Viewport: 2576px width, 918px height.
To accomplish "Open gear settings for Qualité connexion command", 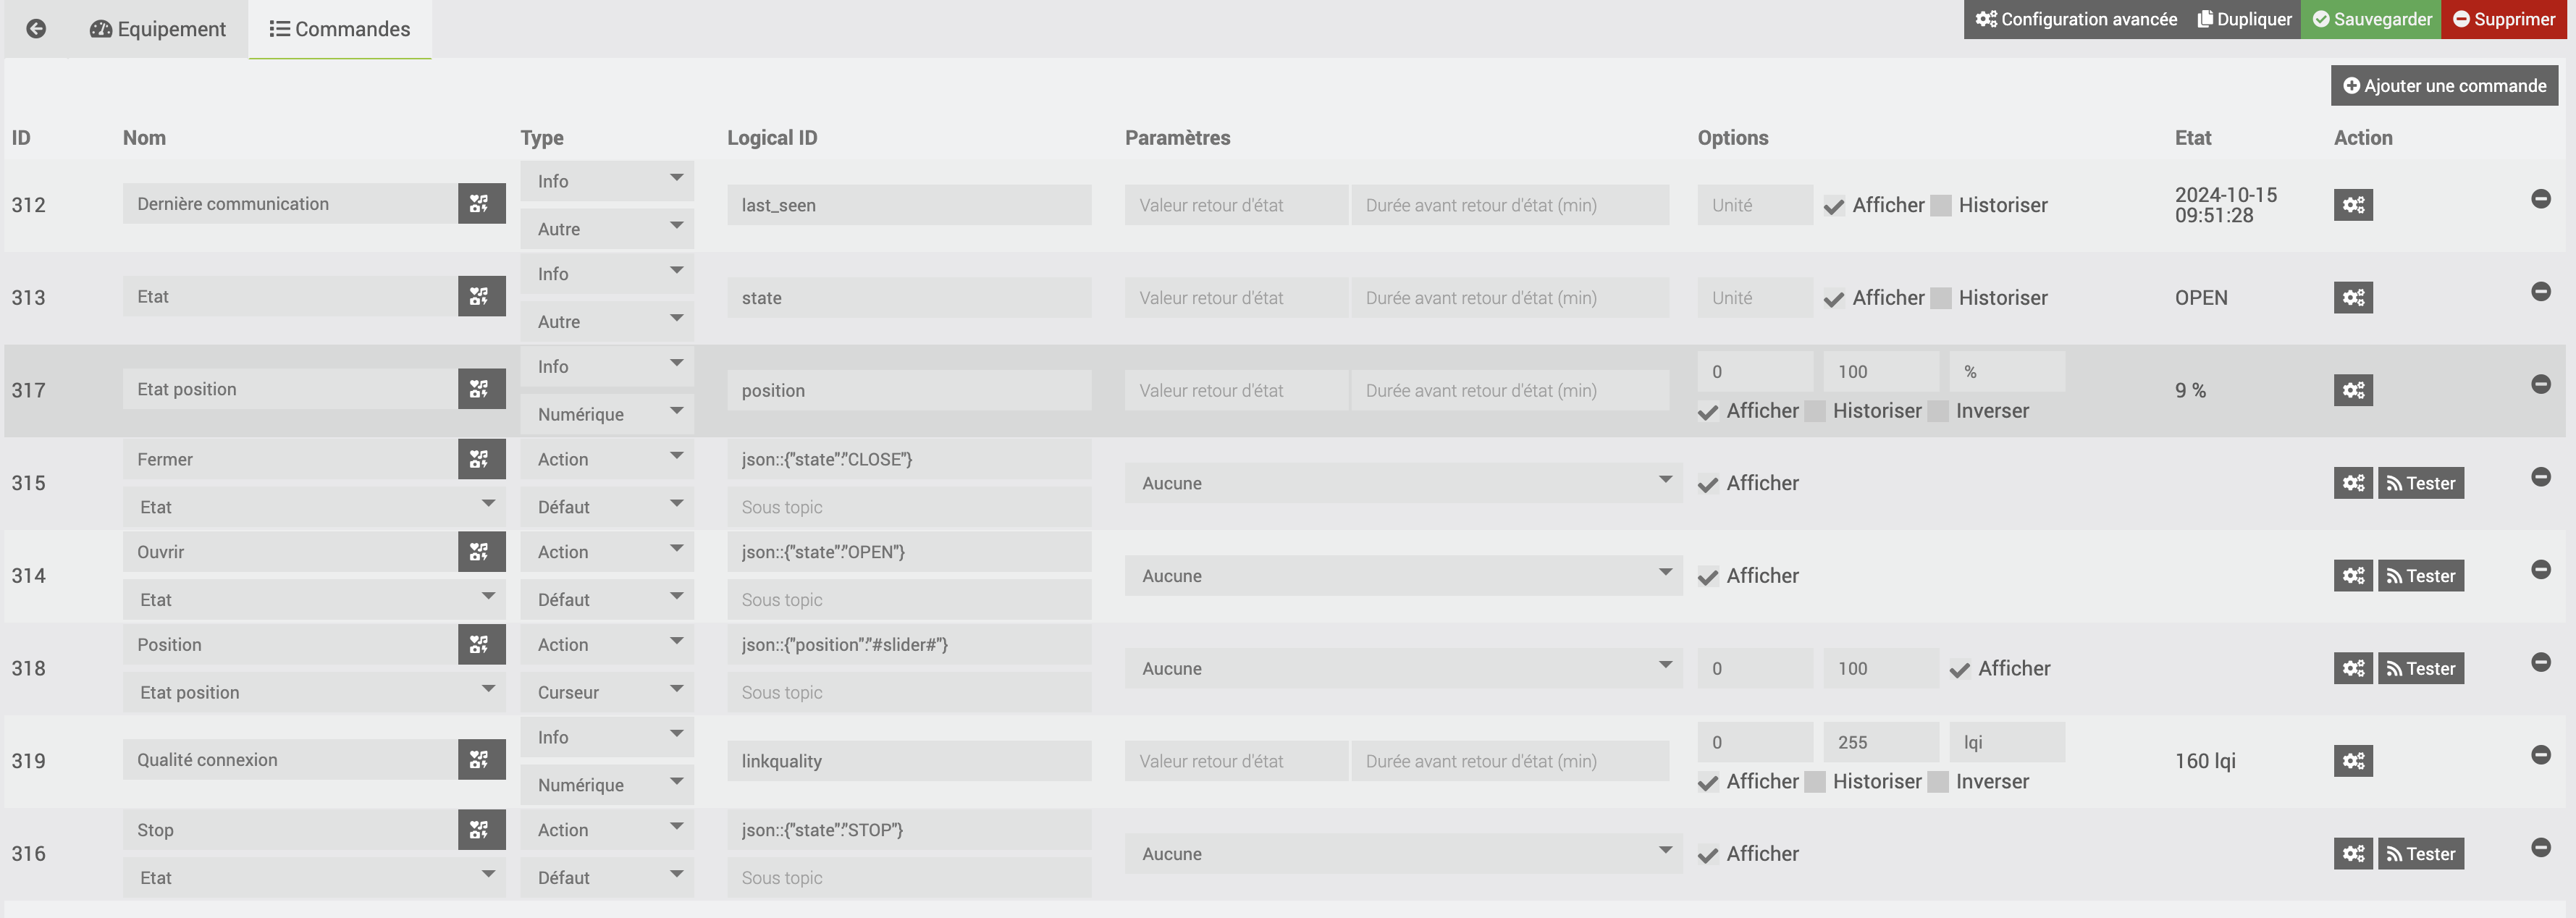I will tap(2352, 761).
